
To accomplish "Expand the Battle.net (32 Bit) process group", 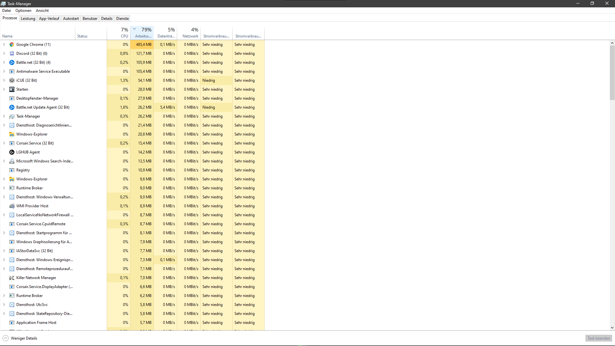I will point(4,62).
